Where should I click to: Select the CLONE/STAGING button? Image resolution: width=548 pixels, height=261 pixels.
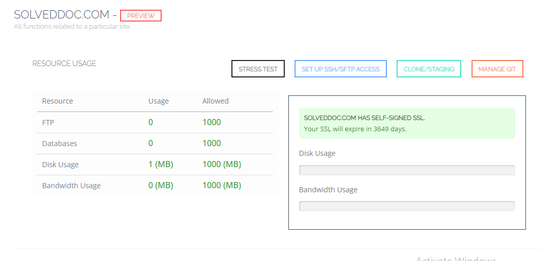(429, 69)
